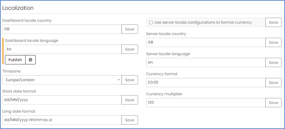Save the Short date format
Screen dimensions: 285x129
coord(130,100)
